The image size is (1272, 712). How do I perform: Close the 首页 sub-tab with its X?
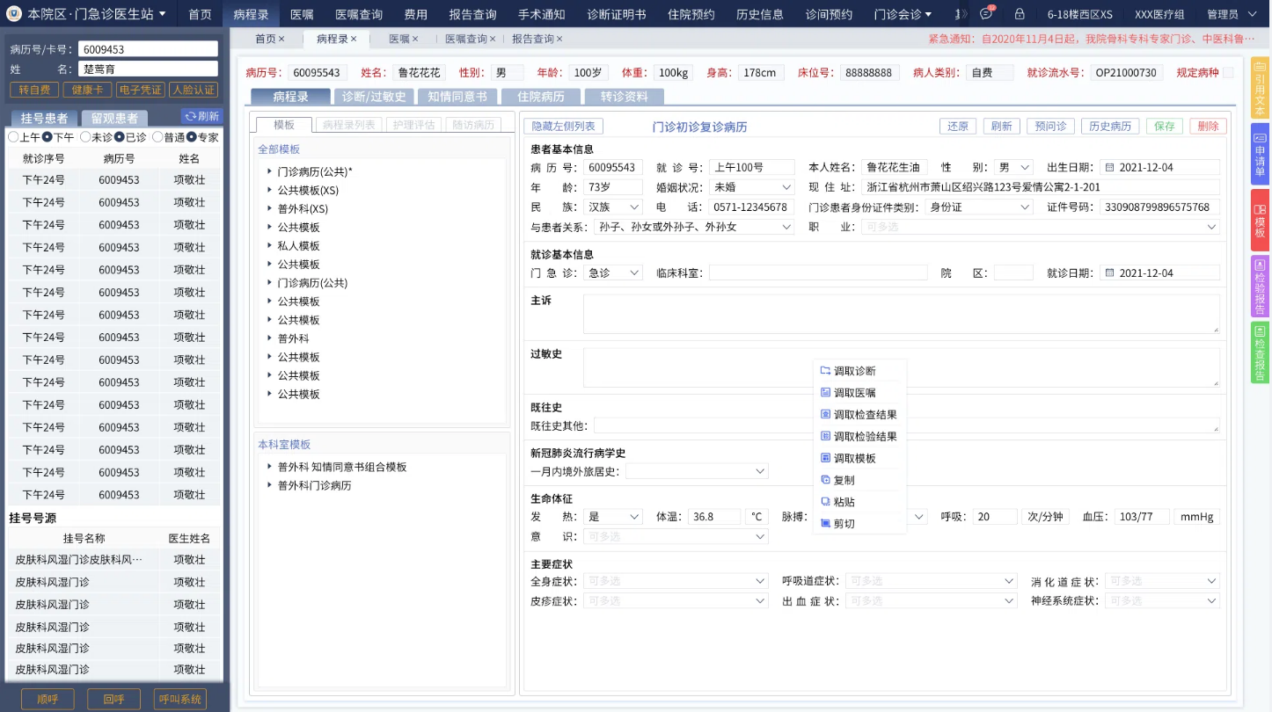tap(281, 39)
